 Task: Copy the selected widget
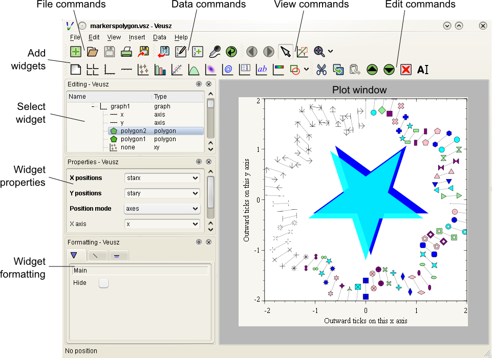(338, 70)
